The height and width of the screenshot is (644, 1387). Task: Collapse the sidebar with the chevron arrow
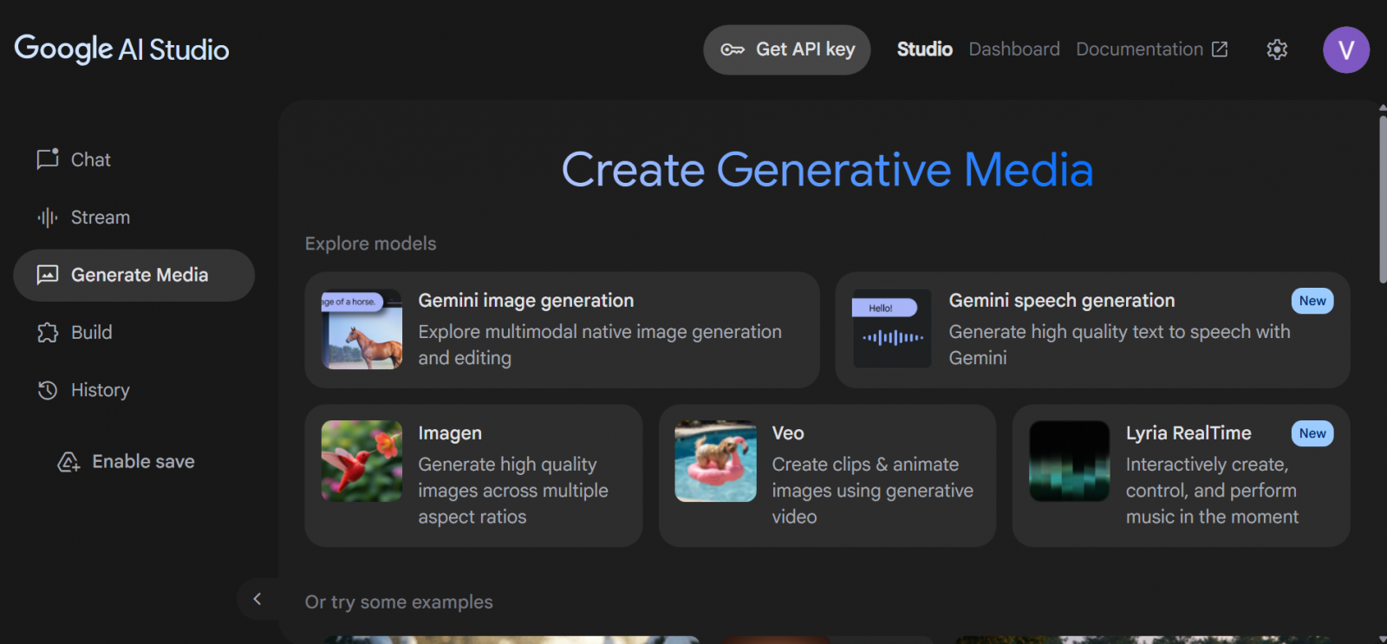click(257, 599)
